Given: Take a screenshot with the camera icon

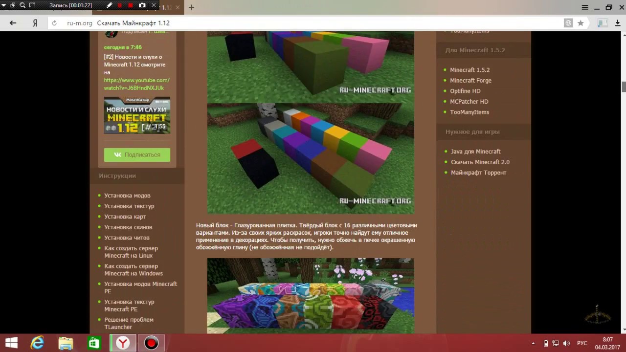Looking at the screenshot, I should [142, 5].
